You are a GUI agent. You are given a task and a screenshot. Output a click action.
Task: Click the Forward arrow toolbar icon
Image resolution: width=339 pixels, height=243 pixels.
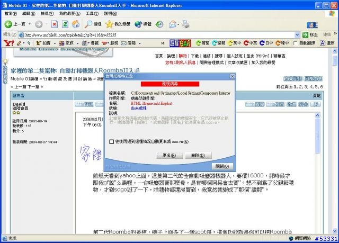click(39, 24)
